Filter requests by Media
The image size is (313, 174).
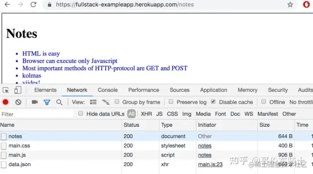coord(203,114)
